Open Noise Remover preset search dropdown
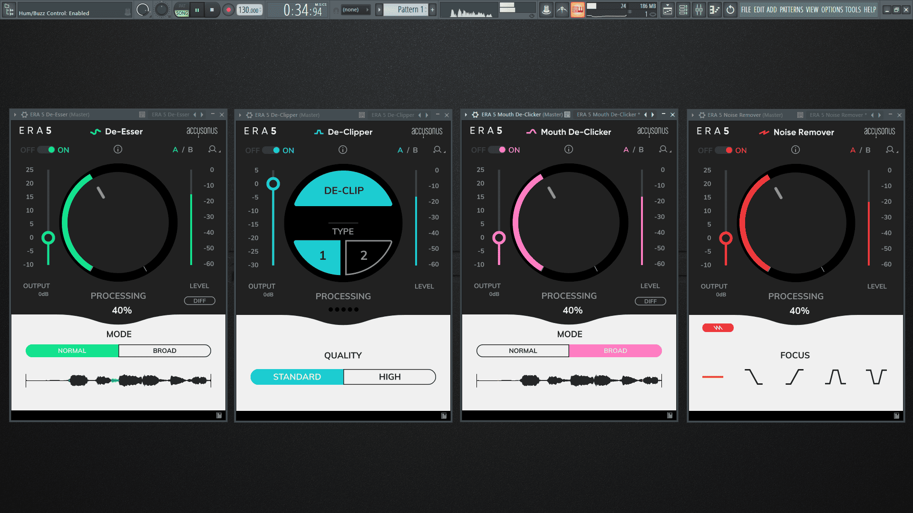 click(892, 150)
